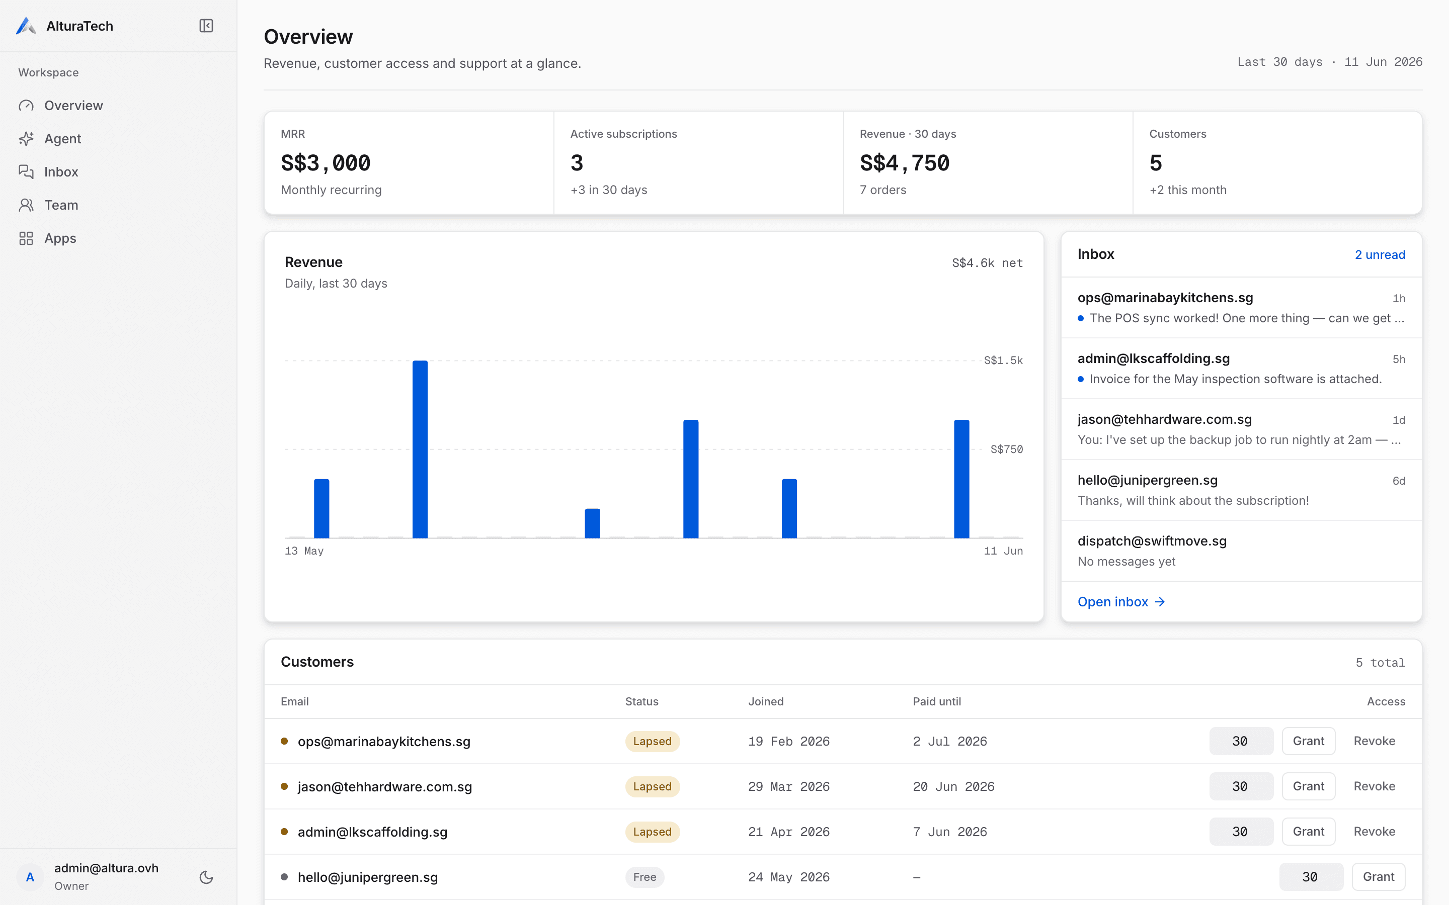Open the Team menu item
Viewport: 1449px width, 905px height.
[x=119, y=205]
